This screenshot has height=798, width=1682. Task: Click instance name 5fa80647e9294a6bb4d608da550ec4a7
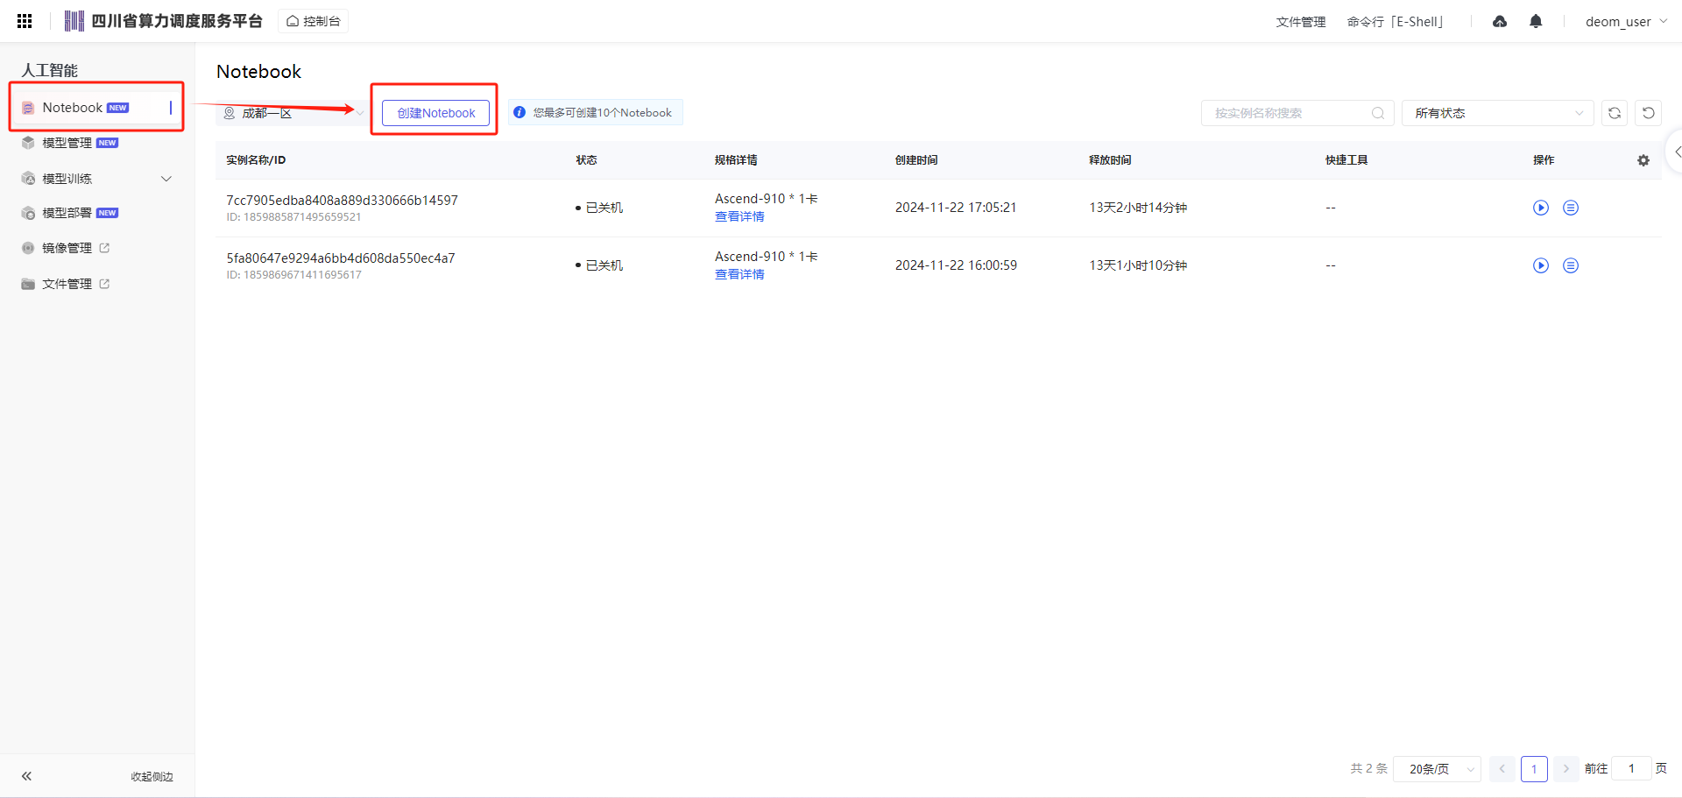tap(341, 258)
